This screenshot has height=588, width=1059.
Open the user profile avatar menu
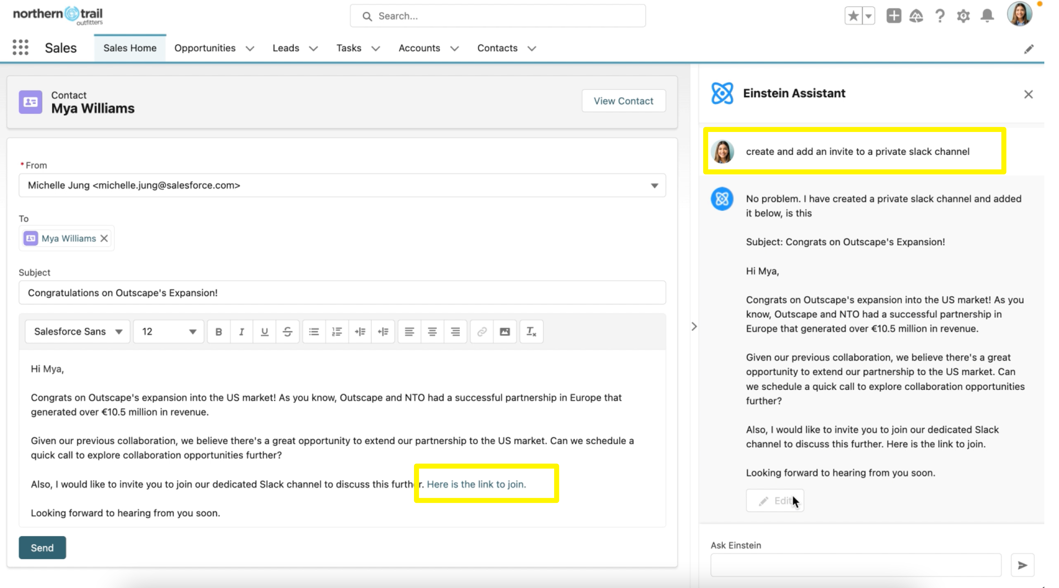click(1019, 14)
